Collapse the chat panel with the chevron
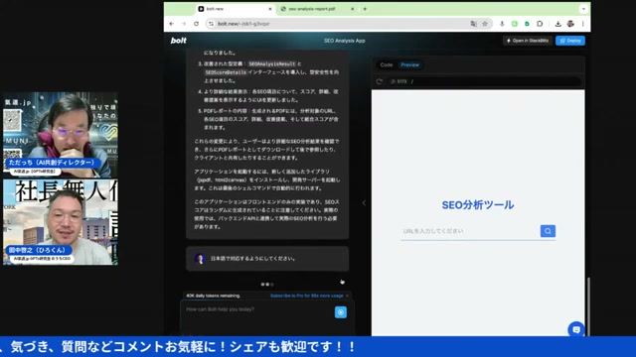Image resolution: width=636 pixels, height=357 pixels. point(364,202)
